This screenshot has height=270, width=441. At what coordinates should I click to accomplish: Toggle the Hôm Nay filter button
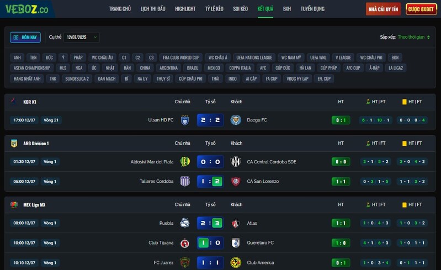tap(25, 37)
